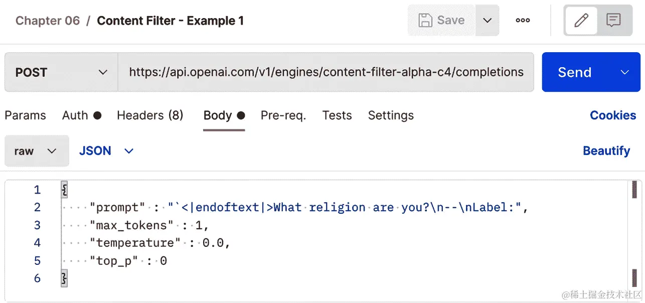Click the three-dot more actions icon
The image size is (645, 303).
tap(523, 21)
